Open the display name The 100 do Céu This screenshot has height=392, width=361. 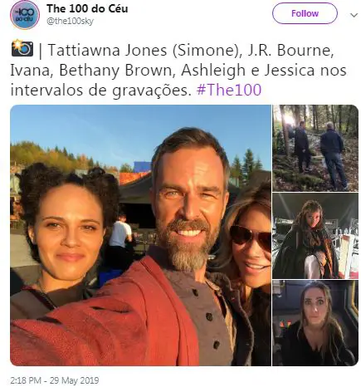87,8
